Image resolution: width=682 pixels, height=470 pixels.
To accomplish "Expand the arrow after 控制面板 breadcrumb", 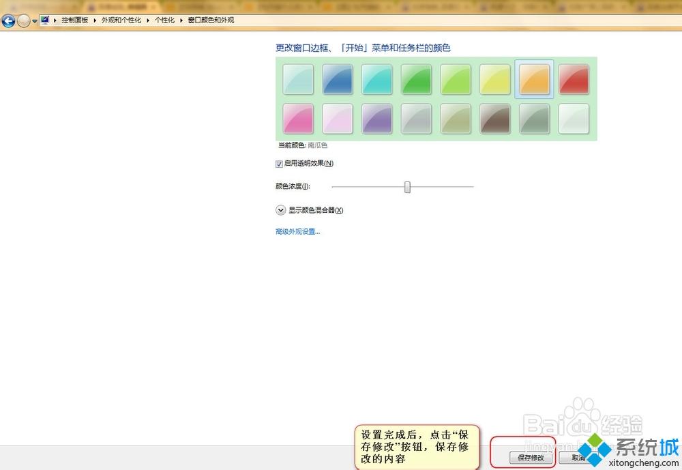I will tap(95, 20).
